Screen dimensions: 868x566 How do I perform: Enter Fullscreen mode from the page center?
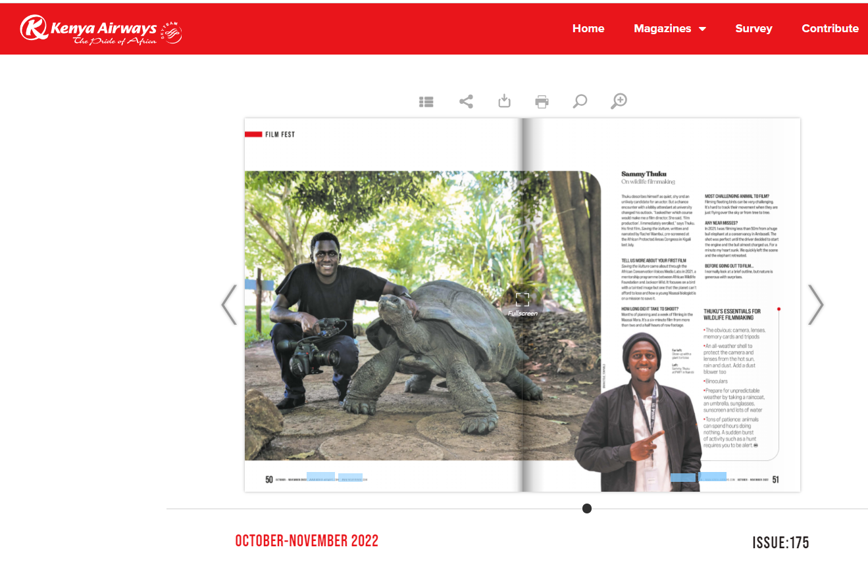click(523, 300)
